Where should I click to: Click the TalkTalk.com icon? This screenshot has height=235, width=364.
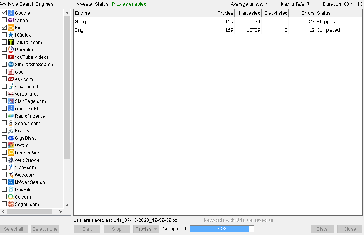coord(11,42)
